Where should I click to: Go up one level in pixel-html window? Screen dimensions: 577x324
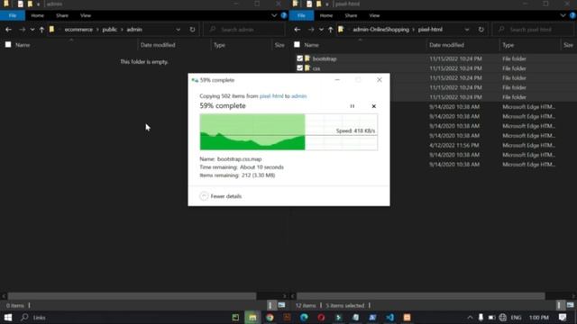(x=331, y=30)
